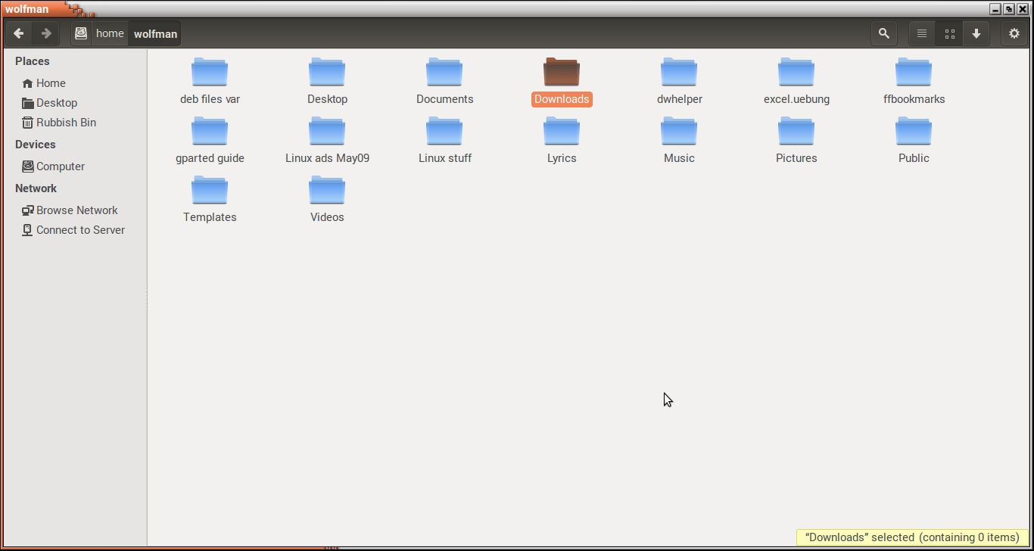Viewport: 1034px width, 551px height.
Task: Open the search magnifier tool
Action: (x=883, y=33)
